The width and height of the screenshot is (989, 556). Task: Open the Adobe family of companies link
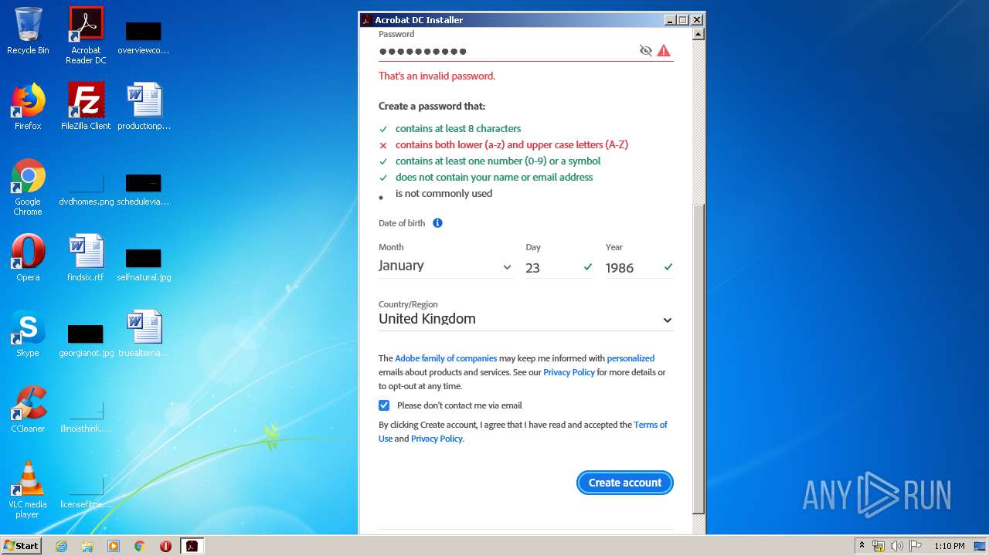coord(446,358)
